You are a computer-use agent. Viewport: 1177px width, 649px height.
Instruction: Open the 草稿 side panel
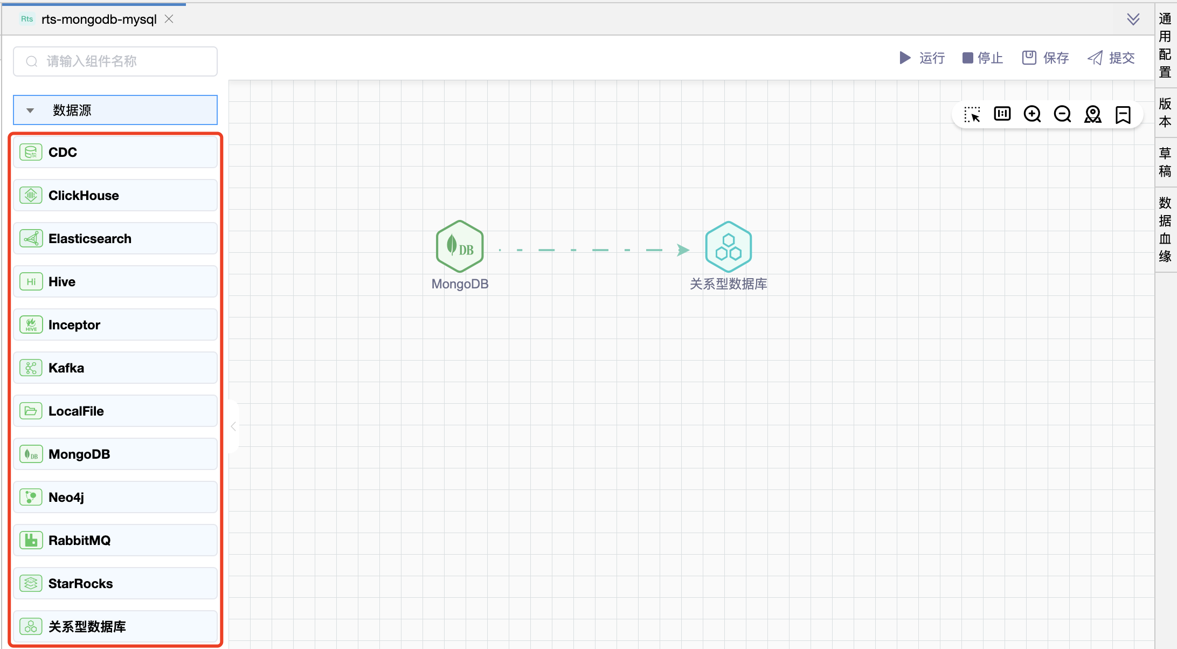click(x=1165, y=162)
